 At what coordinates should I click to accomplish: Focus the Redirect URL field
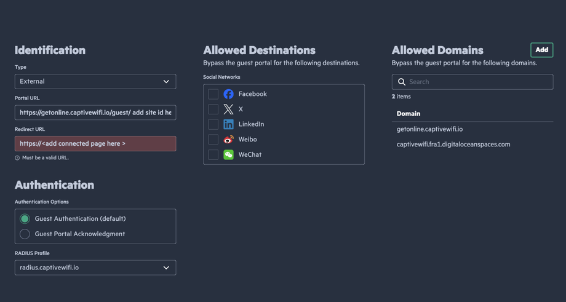(95, 143)
